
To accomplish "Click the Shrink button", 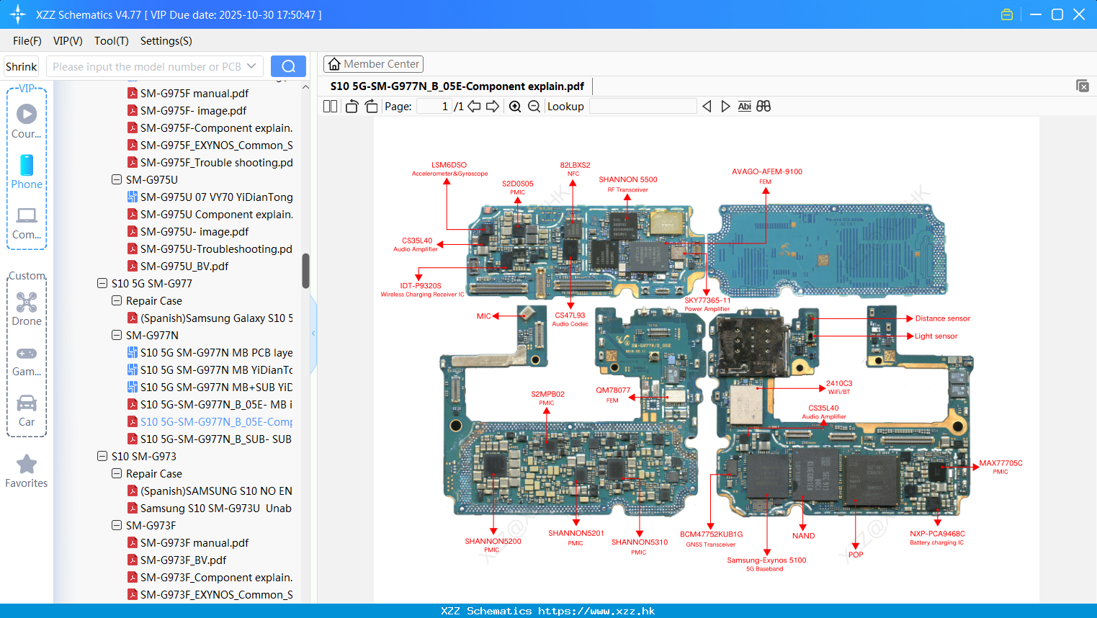I will click(22, 66).
